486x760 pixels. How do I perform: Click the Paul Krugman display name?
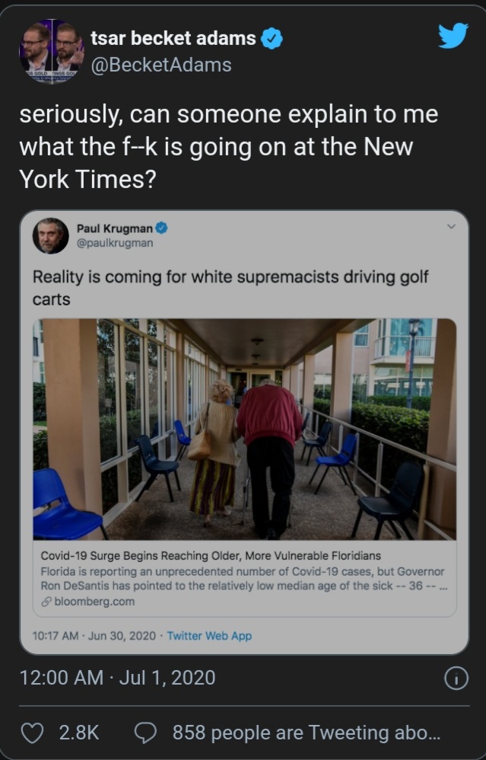pos(115,228)
